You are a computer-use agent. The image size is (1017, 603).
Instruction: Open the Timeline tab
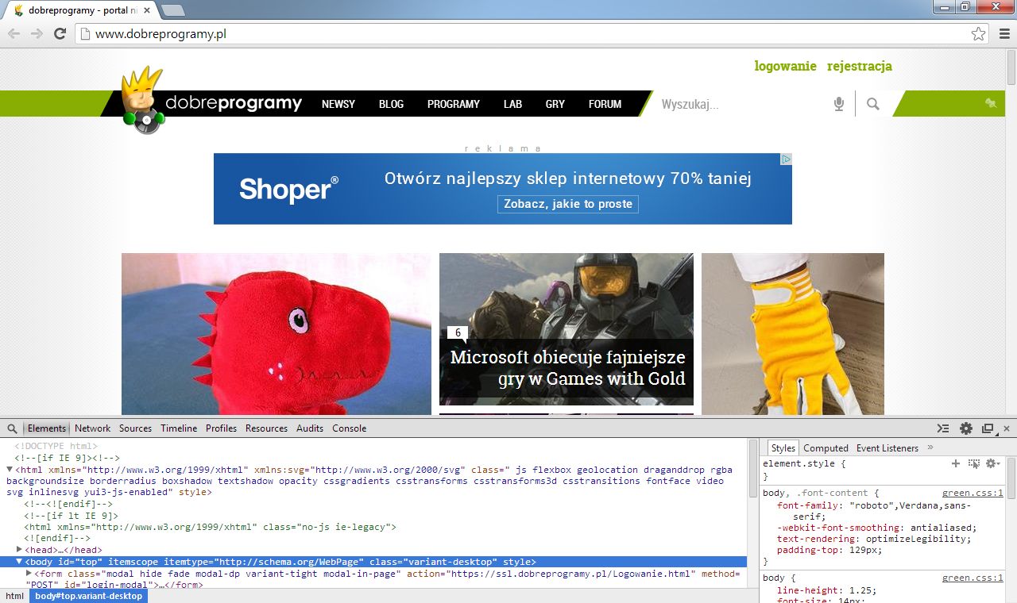click(179, 428)
